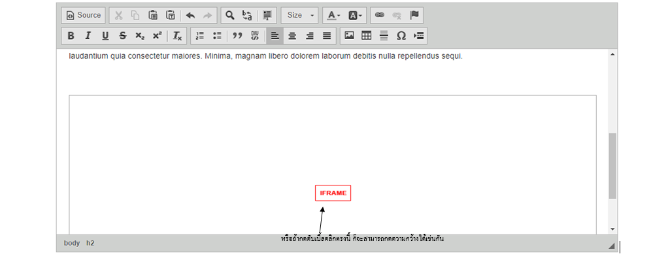
Task: Toggle italic formatting
Action: 88,36
